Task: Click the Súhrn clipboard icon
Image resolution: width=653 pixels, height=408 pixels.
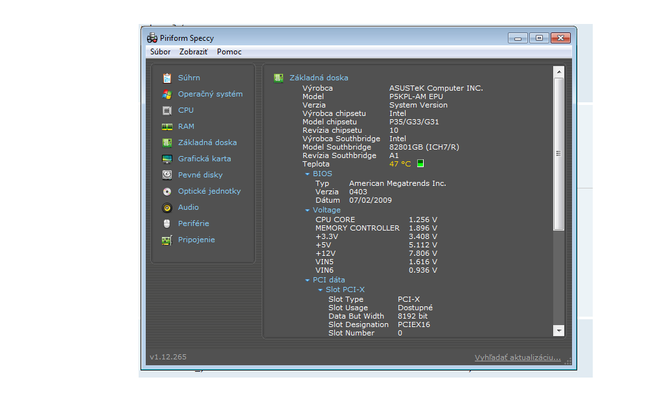Action: pyautogui.click(x=167, y=78)
